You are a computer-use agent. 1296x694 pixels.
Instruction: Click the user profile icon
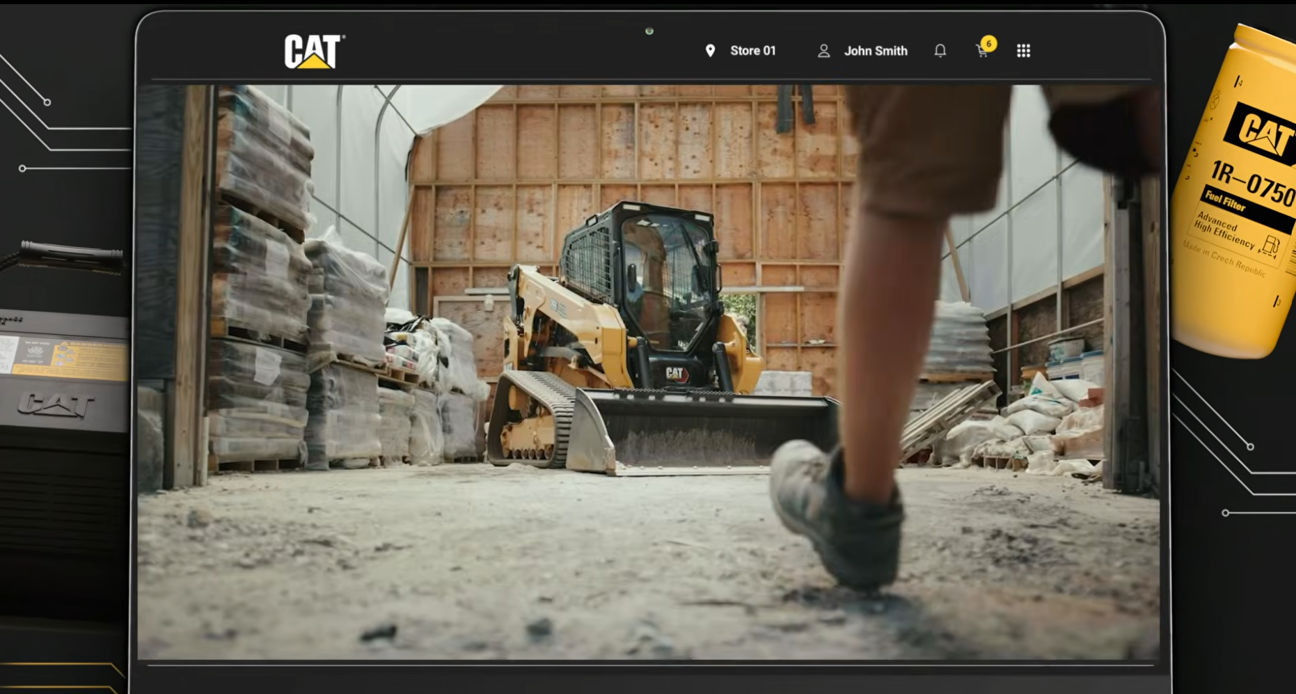click(x=823, y=51)
